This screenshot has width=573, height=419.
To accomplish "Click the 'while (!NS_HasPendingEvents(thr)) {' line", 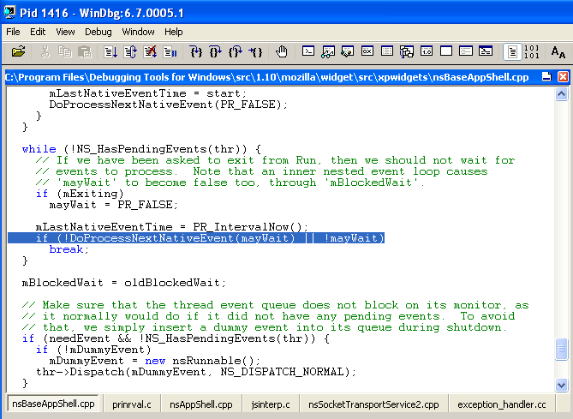I will (x=141, y=149).
